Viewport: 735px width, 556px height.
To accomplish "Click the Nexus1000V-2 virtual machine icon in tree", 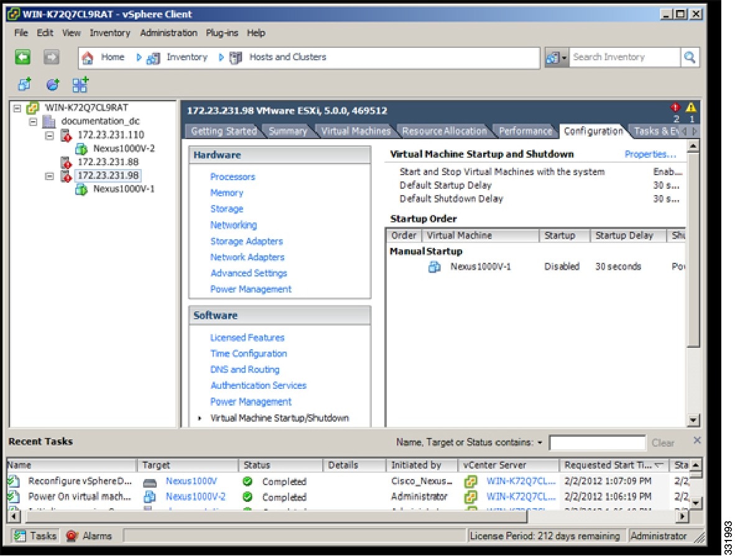I will coord(81,149).
